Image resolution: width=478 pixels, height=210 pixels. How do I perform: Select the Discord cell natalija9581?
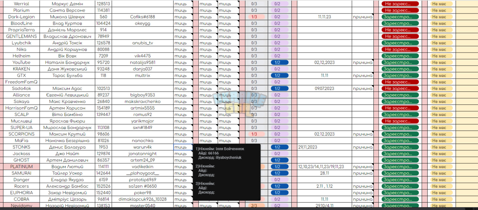click(143, 62)
